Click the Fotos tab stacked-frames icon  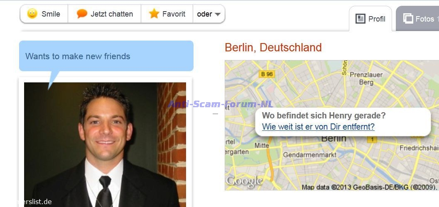pos(408,19)
